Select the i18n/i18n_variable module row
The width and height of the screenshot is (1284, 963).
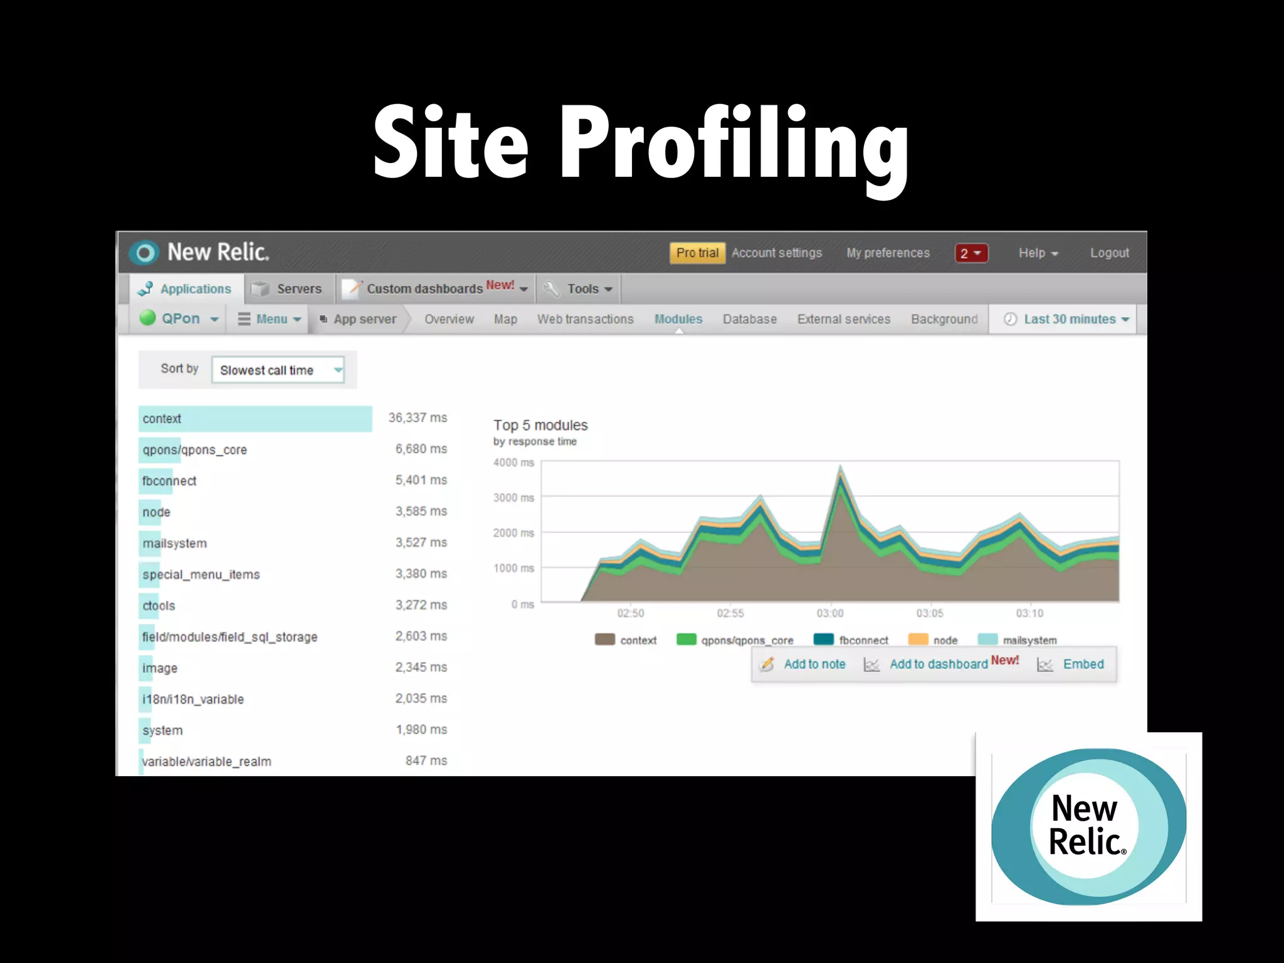(x=293, y=699)
